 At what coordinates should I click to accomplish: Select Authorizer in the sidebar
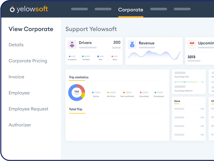[x=20, y=125]
